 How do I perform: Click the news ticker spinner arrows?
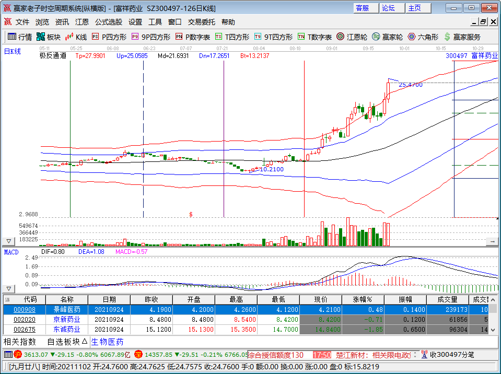coord(415,355)
